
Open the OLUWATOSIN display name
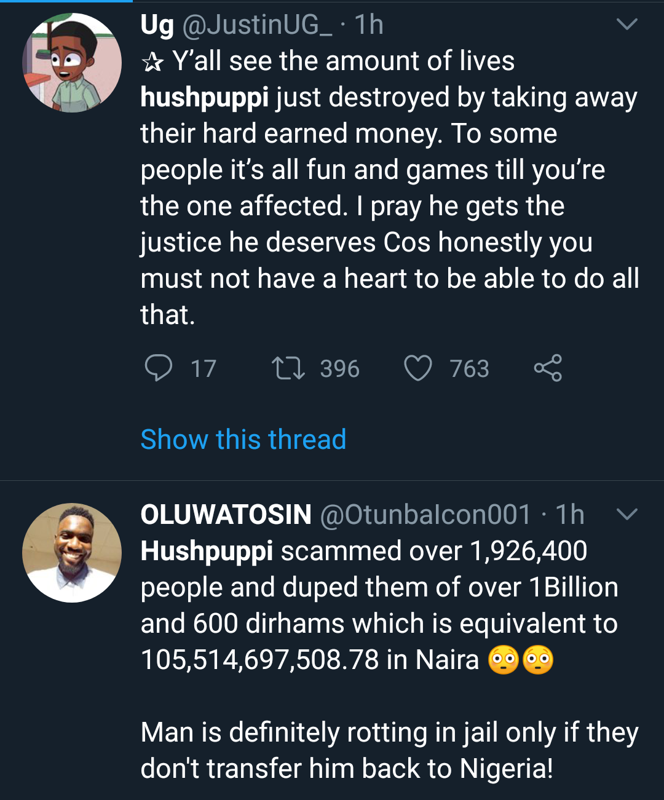pos(226,515)
